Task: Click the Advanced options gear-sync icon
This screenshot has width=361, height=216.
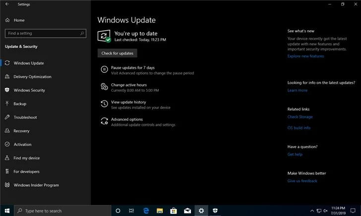Action: click(104, 121)
